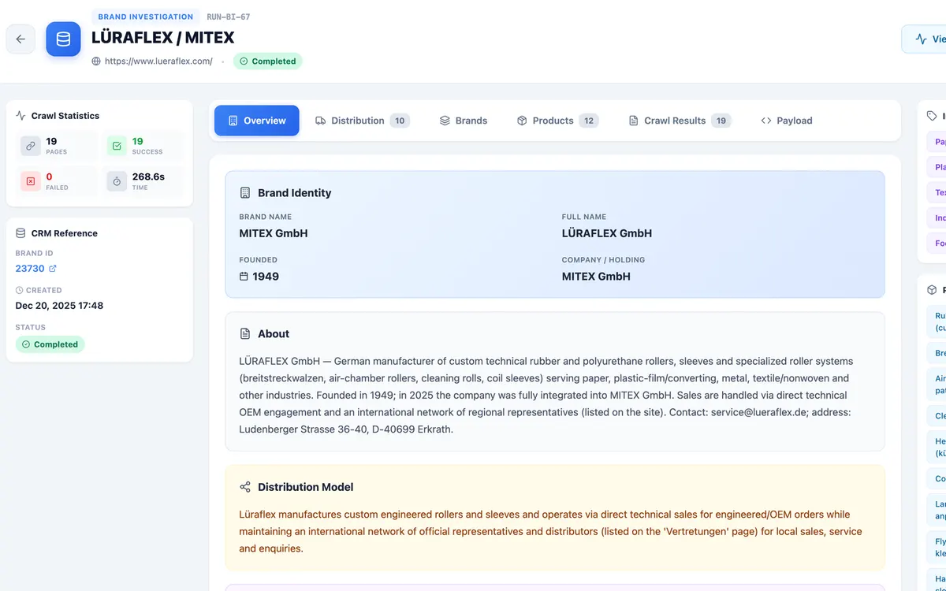Switch to the Overview tab

pyautogui.click(x=257, y=121)
